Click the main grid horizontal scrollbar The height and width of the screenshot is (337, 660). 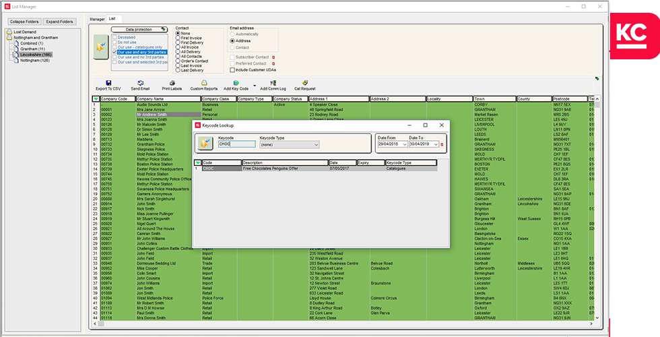[343, 324]
